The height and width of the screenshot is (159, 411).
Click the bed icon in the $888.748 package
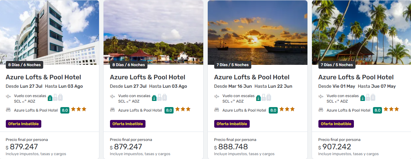(216, 110)
